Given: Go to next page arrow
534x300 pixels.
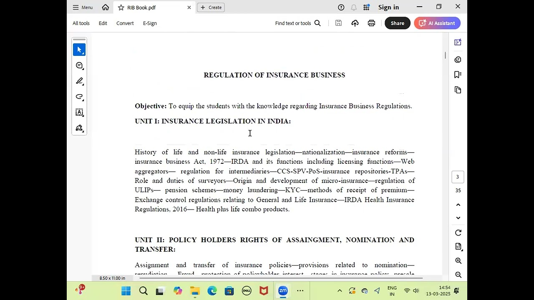Looking at the screenshot, I should point(458,218).
